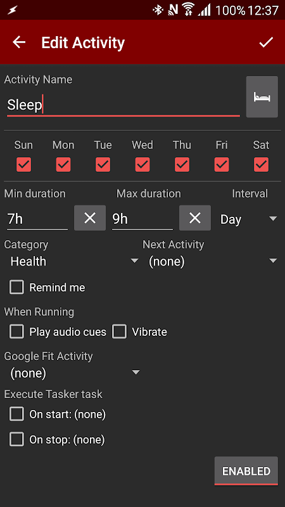The height and width of the screenshot is (507, 285).
Task: Uncheck the Sat day checkbox
Action: (x=261, y=165)
